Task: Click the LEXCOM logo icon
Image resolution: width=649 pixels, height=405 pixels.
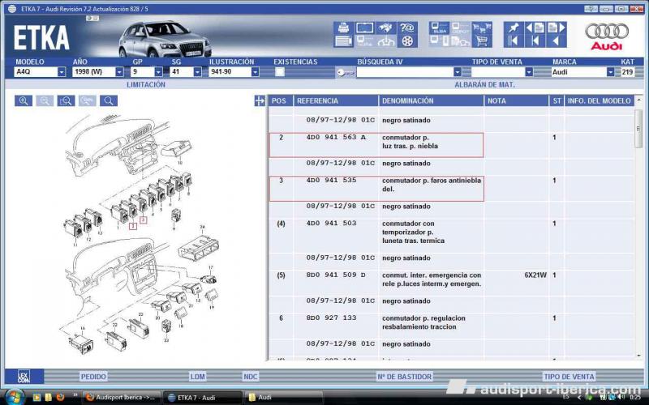Action: coord(24,377)
